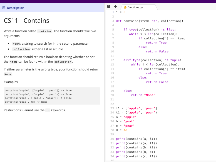Click line 23 'l1 = ['apple', 'pear']'
Viewport: 216px width, 162px height.
click(x=136, y=108)
